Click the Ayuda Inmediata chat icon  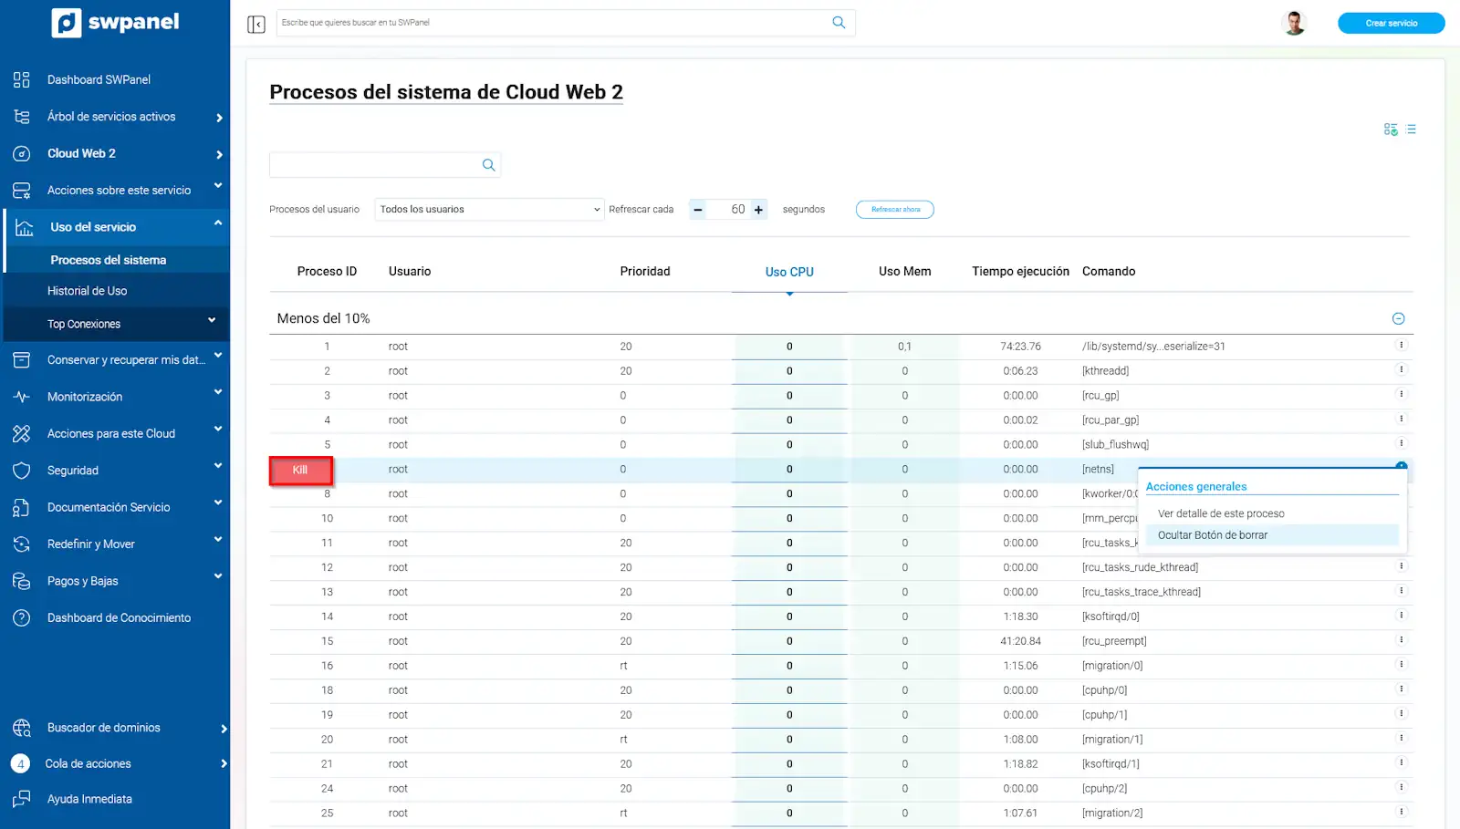tap(22, 799)
